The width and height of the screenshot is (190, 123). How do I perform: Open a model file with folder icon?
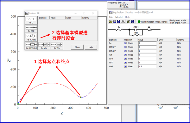pyautogui.click(x=111, y=22)
